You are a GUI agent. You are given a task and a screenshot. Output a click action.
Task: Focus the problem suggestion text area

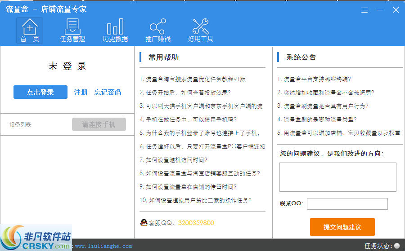[338, 177]
